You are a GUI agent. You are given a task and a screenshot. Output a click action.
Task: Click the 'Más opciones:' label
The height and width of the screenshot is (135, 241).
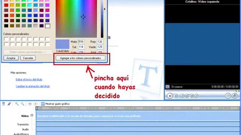(18, 73)
